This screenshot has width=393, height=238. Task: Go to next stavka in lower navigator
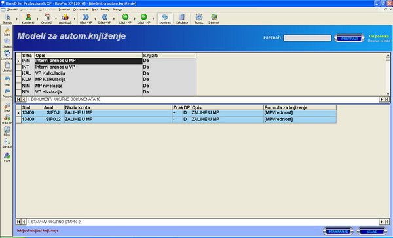click(381, 222)
